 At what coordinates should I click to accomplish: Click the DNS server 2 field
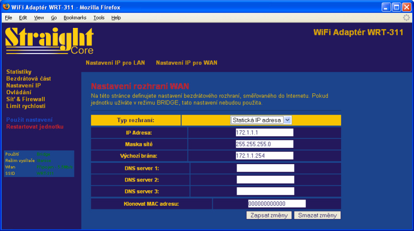(265, 180)
